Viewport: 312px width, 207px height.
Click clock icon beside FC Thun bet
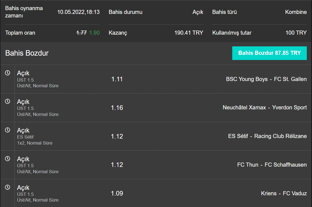(8, 159)
